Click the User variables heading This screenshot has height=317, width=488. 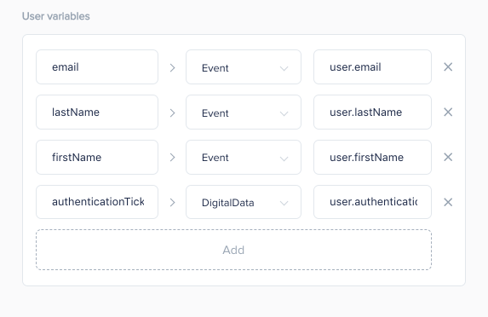coord(56,16)
